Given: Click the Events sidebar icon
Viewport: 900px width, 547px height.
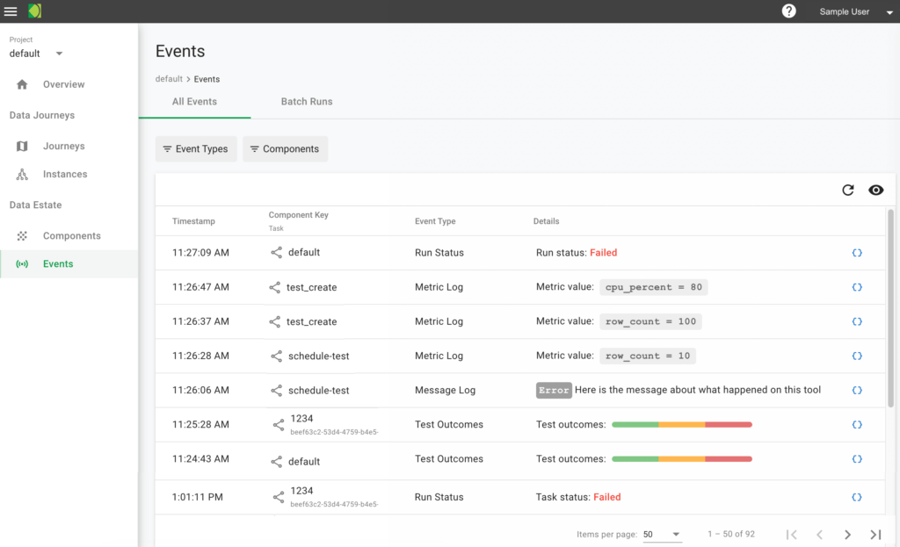Looking at the screenshot, I should (x=20, y=263).
